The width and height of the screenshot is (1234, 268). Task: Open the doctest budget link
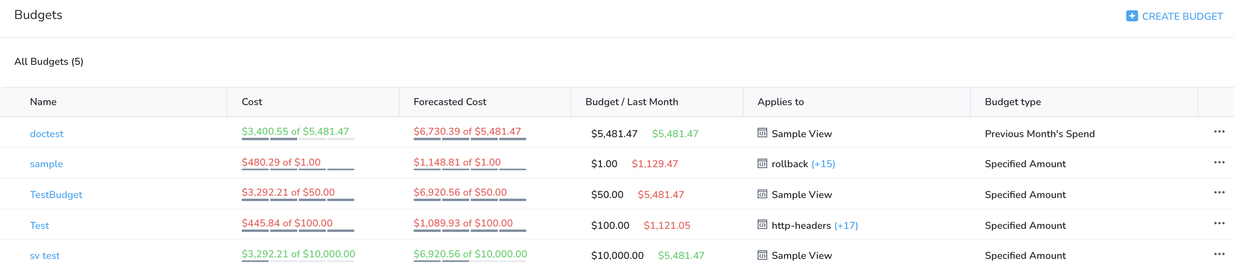(x=46, y=134)
